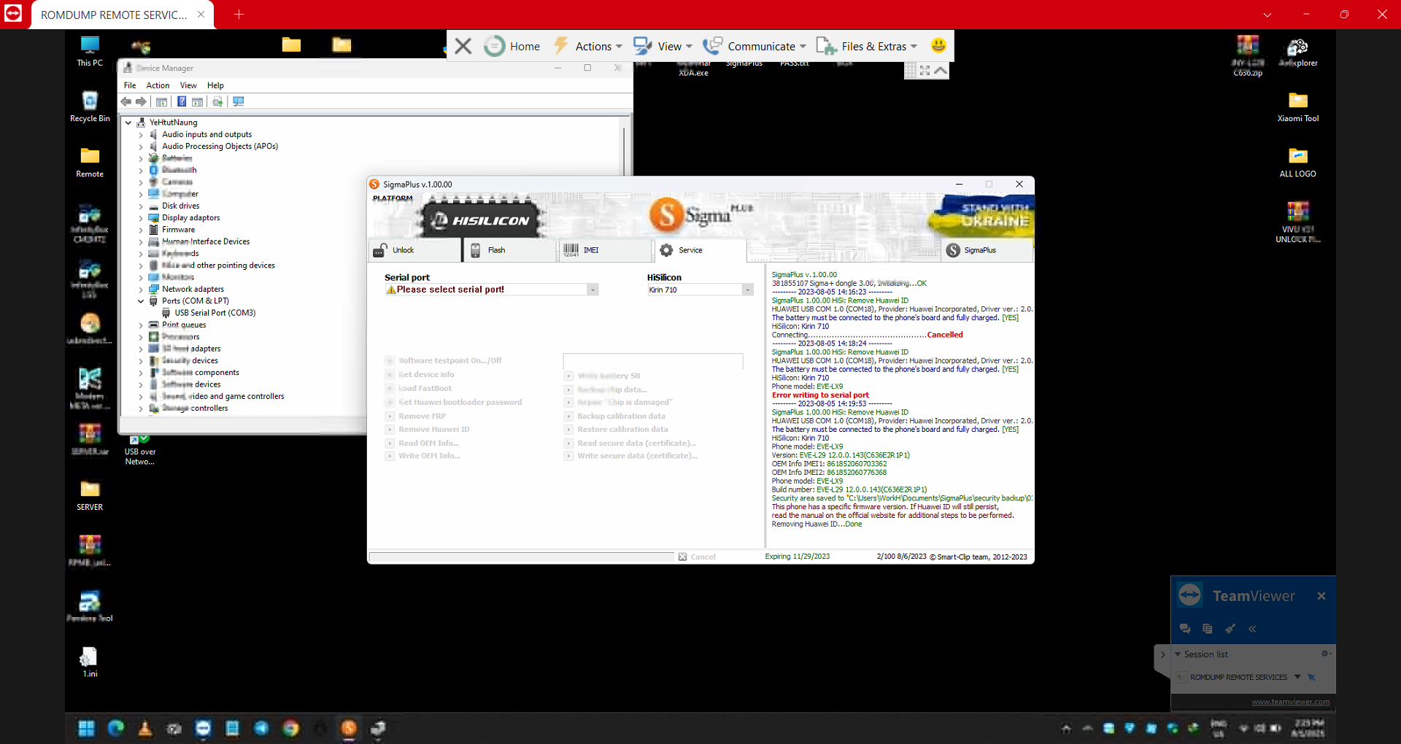
Task: Switch to the IMEI tab
Action: click(590, 250)
